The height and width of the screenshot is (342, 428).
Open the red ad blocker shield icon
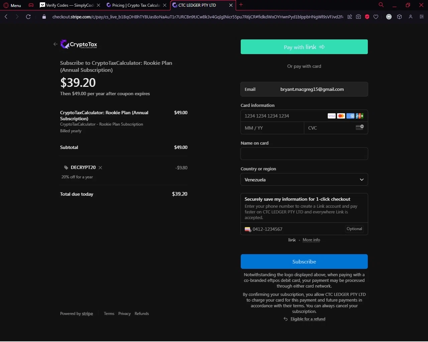coord(367,17)
